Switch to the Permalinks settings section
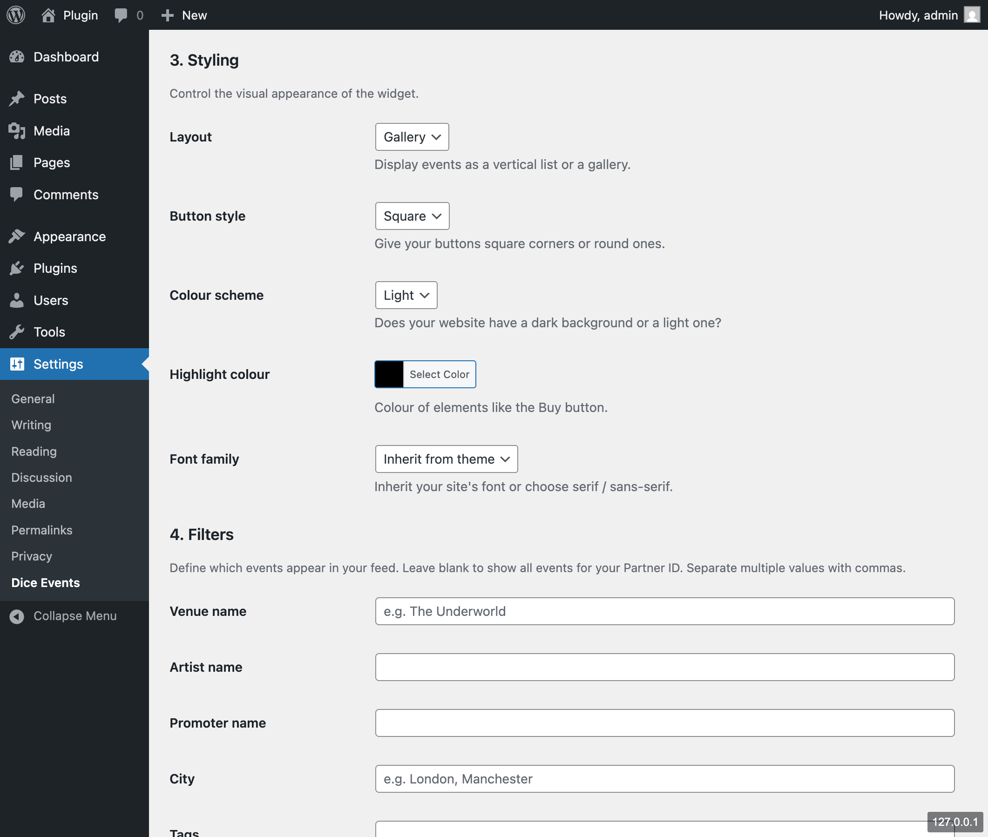 (41, 530)
